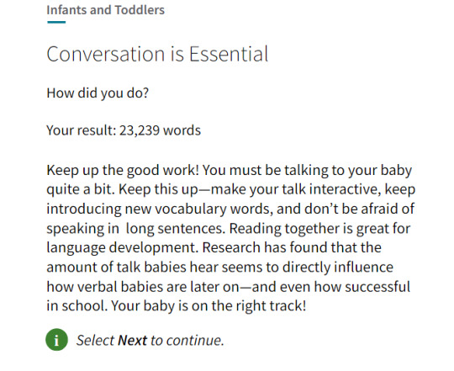
Task: Click the phrase 'long sentences'
Action: click(175, 229)
